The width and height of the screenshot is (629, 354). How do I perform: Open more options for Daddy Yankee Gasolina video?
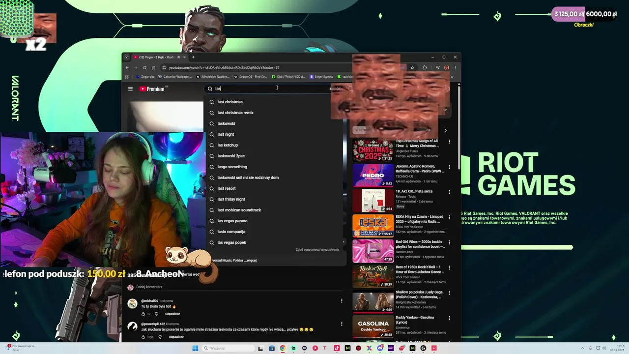tap(449, 318)
